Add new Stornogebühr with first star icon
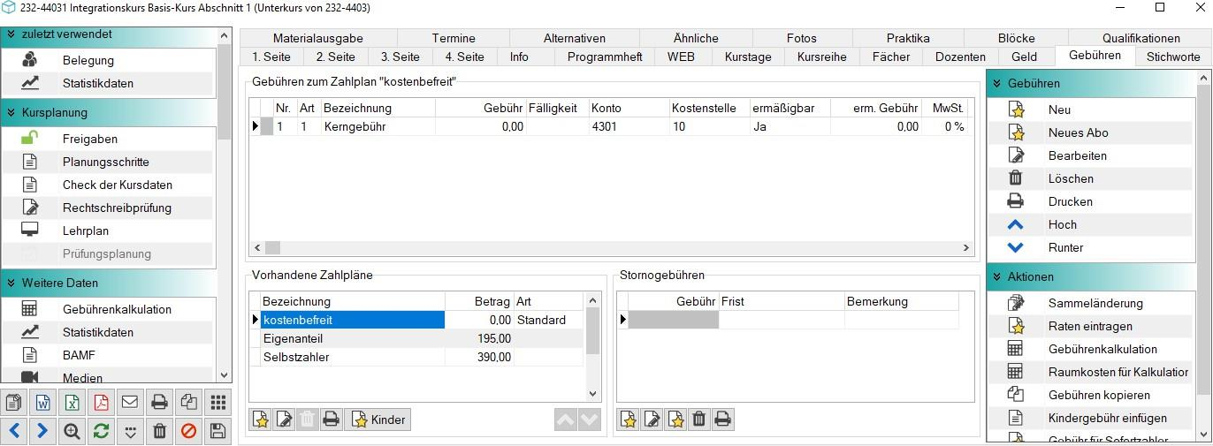1213x446 pixels. point(629,420)
